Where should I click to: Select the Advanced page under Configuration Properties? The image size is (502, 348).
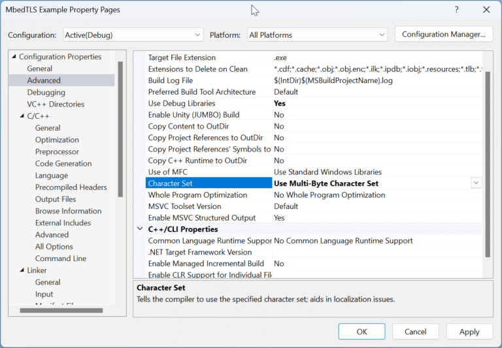pyautogui.click(x=44, y=80)
